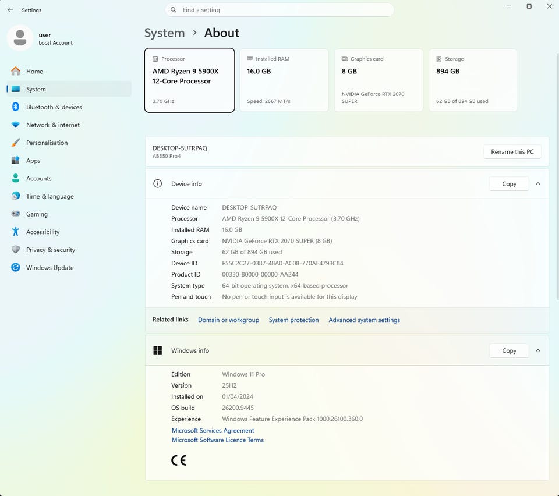Open Windows Update settings
The width and height of the screenshot is (559, 496).
69,267
